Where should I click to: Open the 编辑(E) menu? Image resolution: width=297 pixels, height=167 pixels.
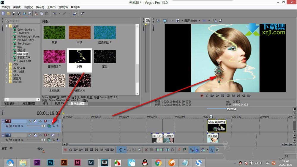17,7
